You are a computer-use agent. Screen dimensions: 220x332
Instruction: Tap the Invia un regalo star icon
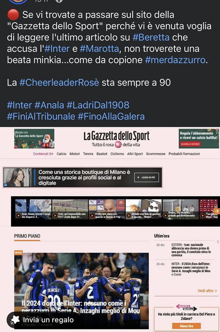(15, 320)
